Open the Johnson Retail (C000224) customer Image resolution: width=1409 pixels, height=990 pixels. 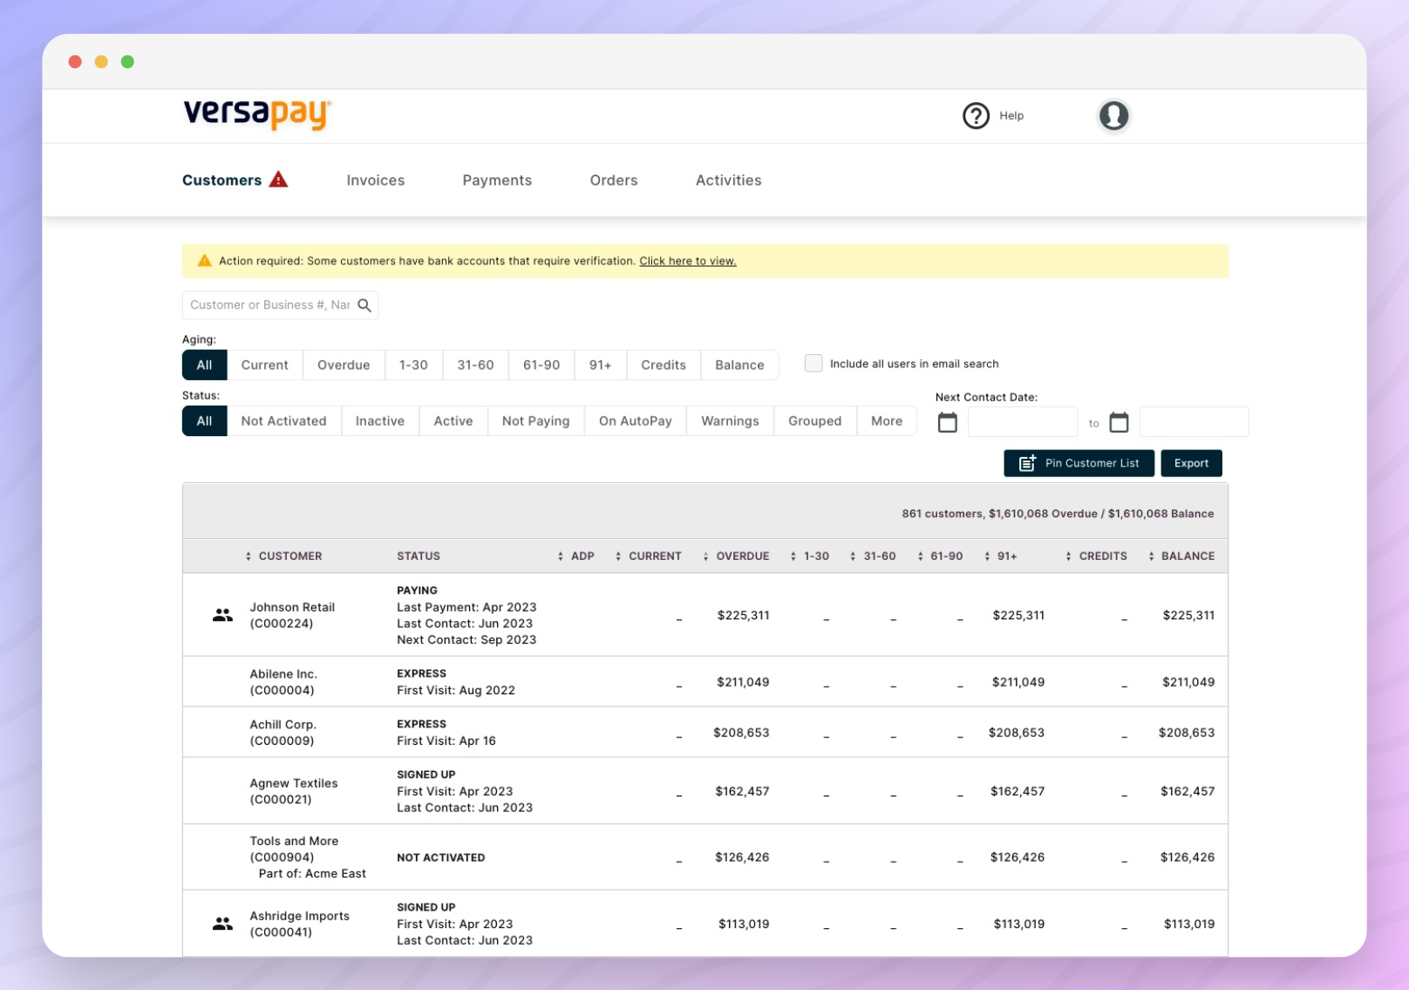[x=292, y=615]
